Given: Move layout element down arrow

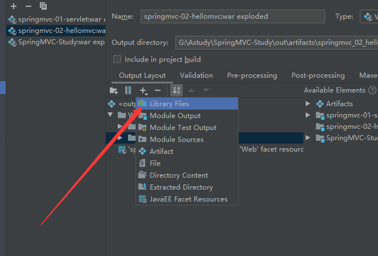Looking at the screenshot, I should [206, 90].
